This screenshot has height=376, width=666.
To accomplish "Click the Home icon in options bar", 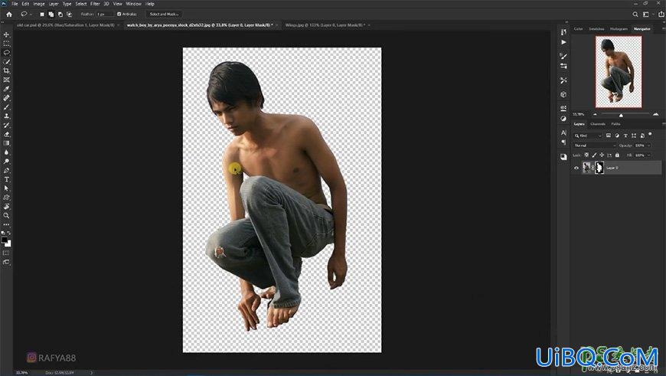I will point(9,14).
